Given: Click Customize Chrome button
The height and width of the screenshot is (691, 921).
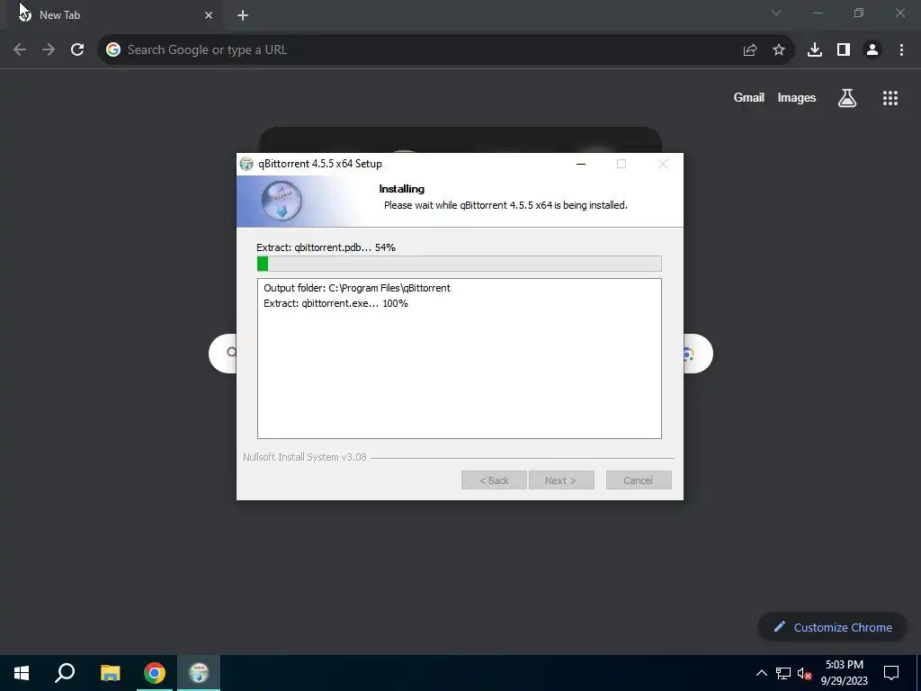Looking at the screenshot, I should 832,627.
